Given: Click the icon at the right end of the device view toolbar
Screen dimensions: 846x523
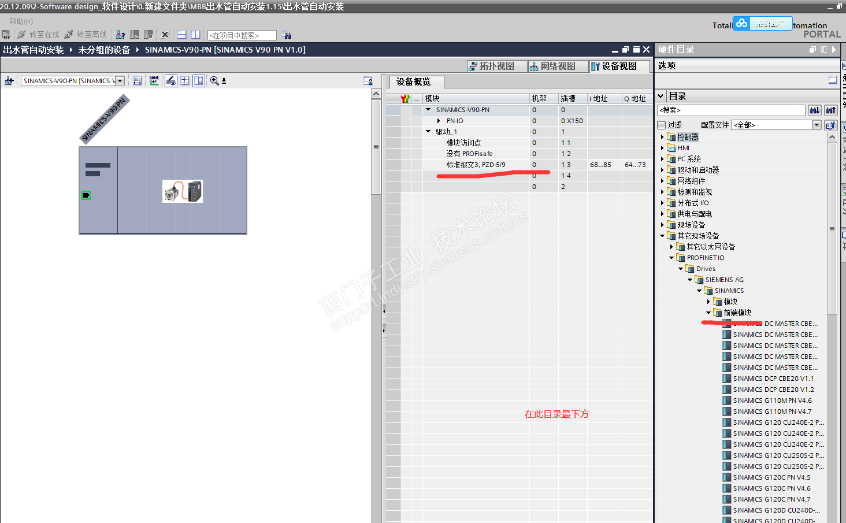Looking at the screenshot, I should point(368,81).
